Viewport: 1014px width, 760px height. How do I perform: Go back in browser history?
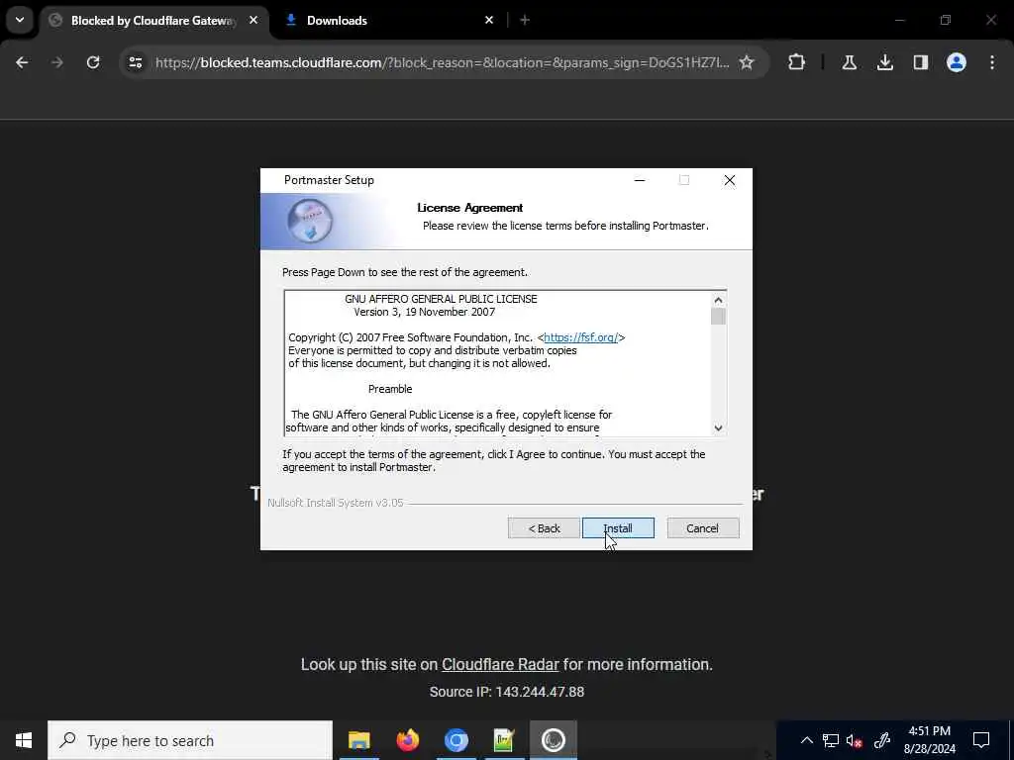tap(22, 62)
